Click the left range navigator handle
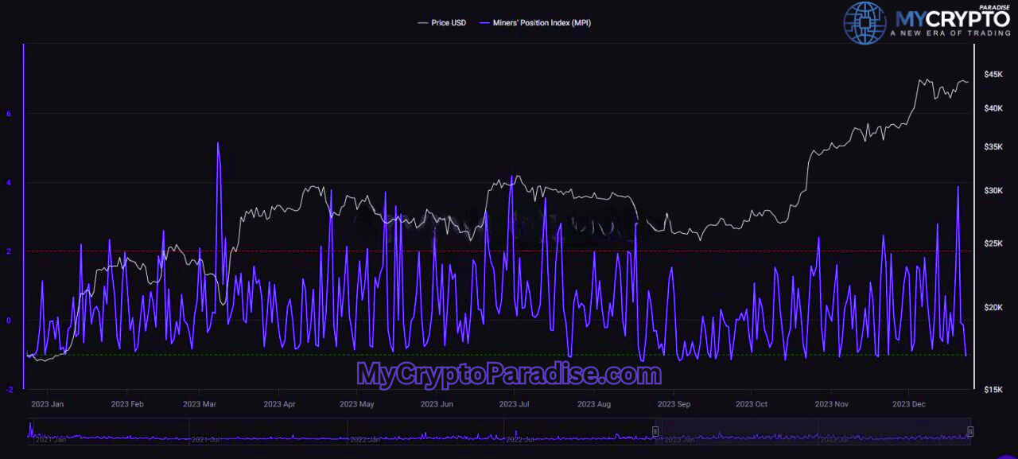Screen dimensions: 1018x459 (x=656, y=431)
